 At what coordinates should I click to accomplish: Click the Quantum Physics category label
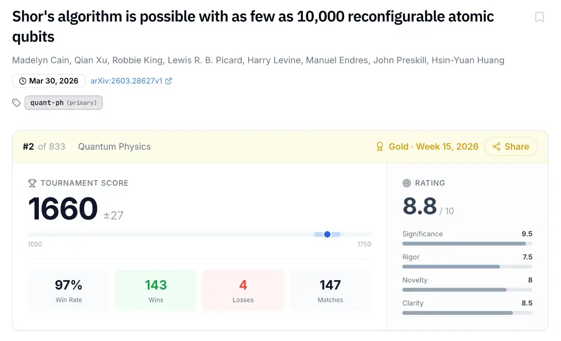[115, 147]
